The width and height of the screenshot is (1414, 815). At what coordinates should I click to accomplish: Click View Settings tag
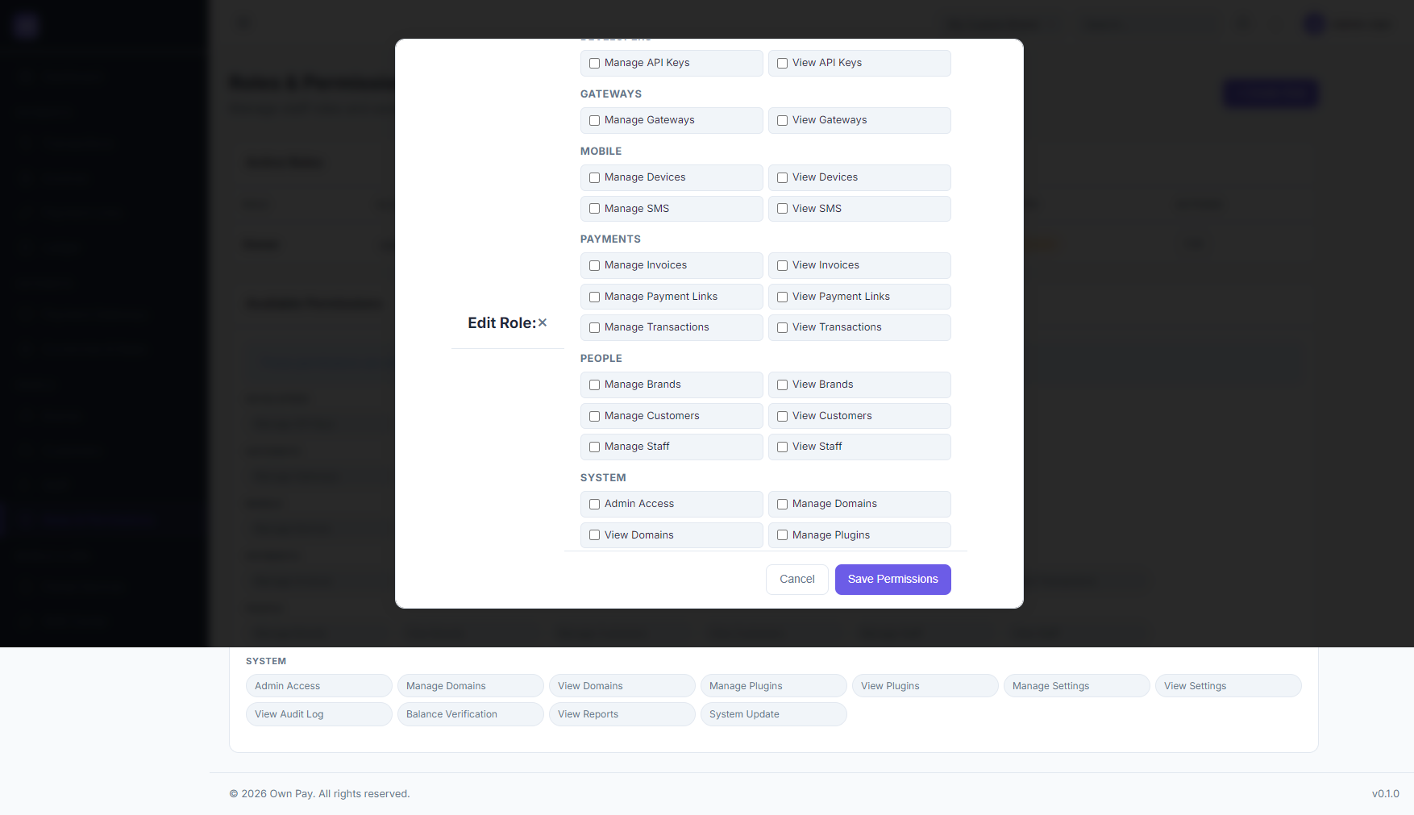click(x=1229, y=686)
